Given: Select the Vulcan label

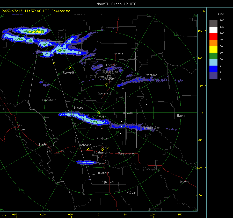Looking at the screenshot, I should click(x=132, y=193).
